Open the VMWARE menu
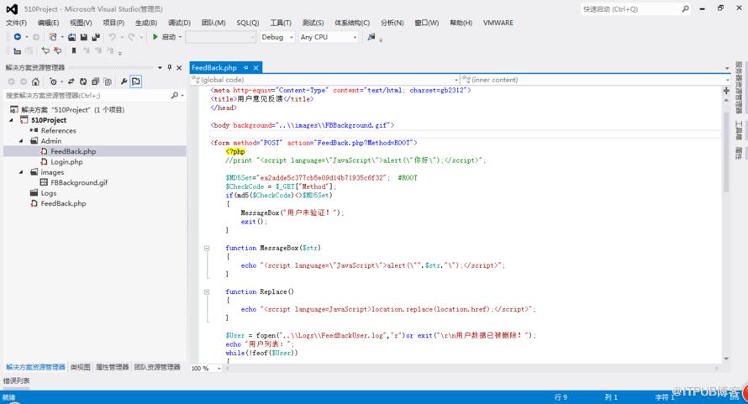 click(x=498, y=23)
